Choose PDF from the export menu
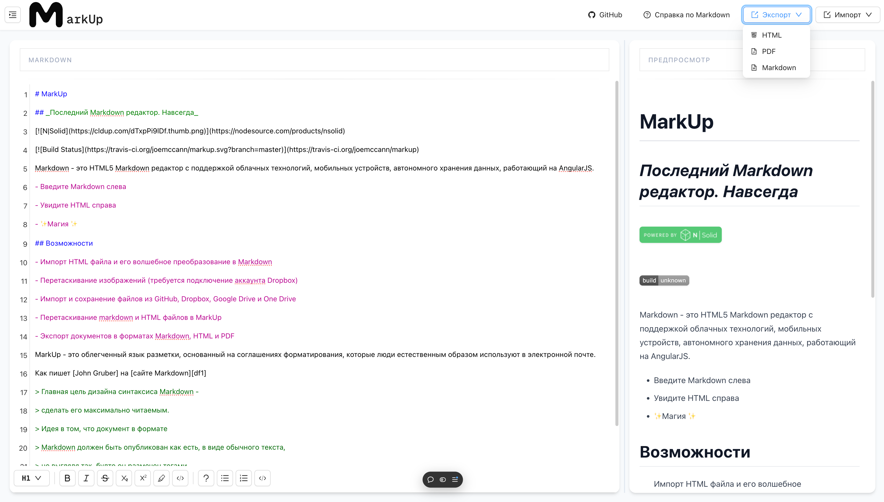Screen dimensions: 884x502 (768, 51)
